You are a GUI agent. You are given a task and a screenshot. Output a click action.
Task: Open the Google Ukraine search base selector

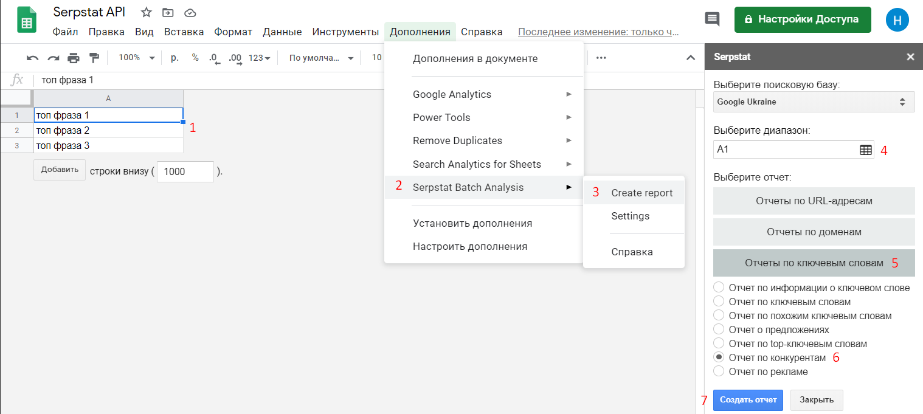pyautogui.click(x=814, y=102)
